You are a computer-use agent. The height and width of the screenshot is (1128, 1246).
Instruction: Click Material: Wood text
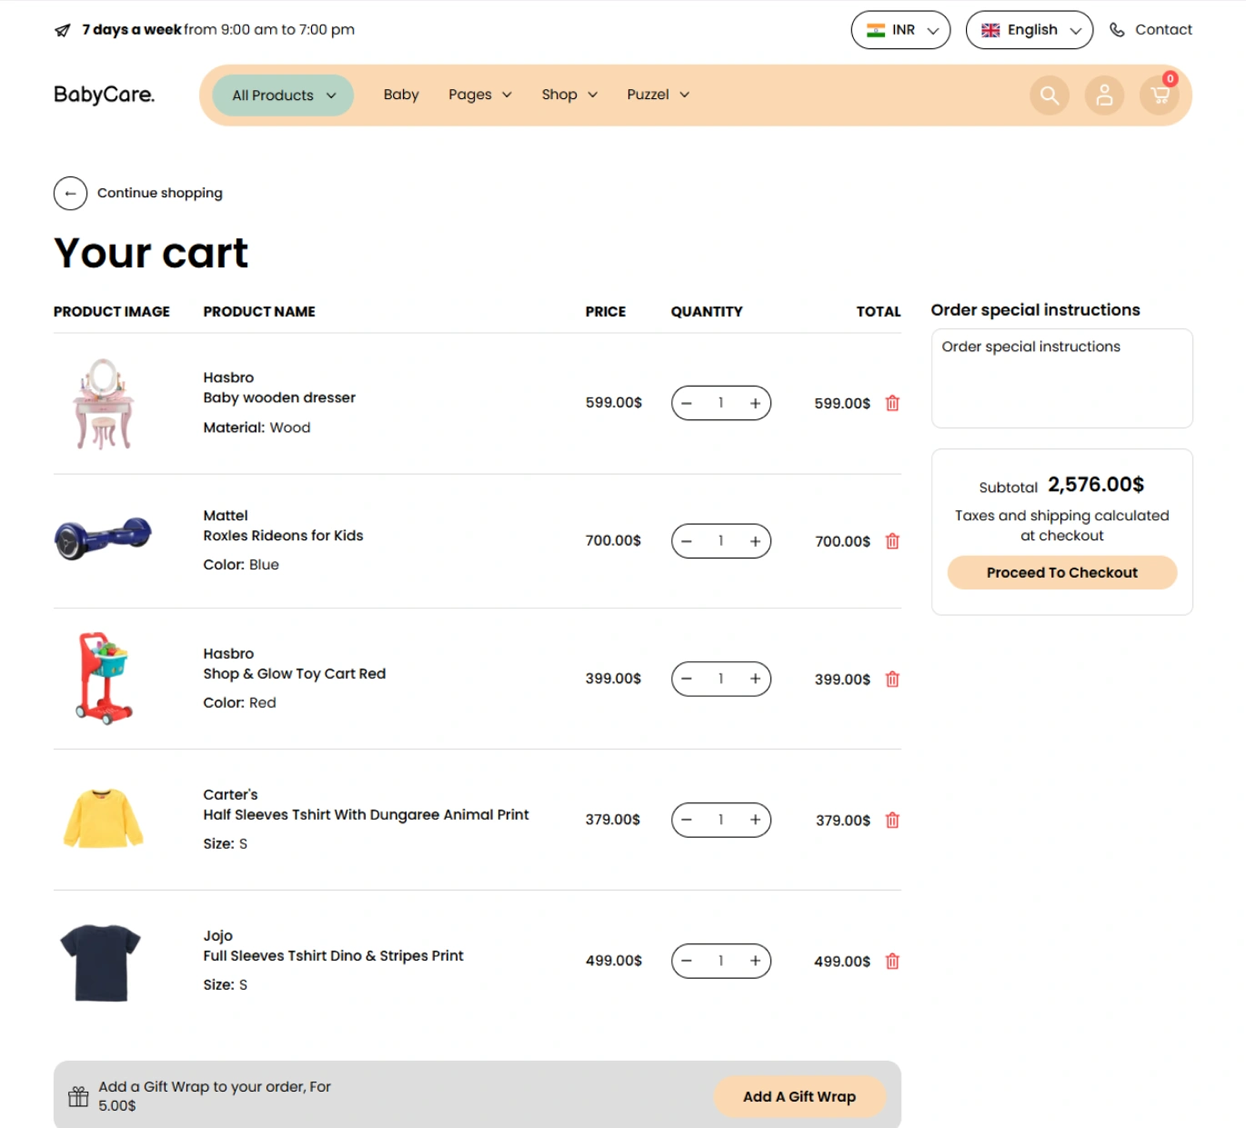[256, 428]
